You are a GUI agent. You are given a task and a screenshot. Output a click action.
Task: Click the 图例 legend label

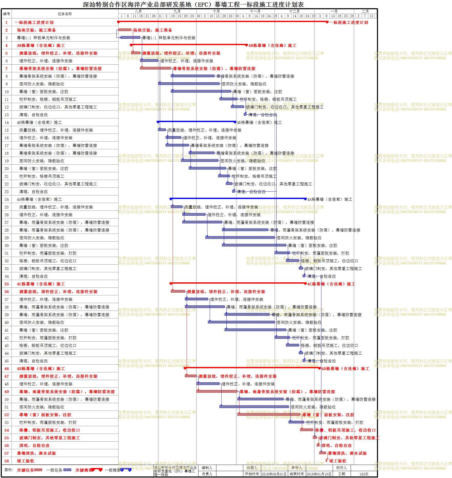(9, 470)
